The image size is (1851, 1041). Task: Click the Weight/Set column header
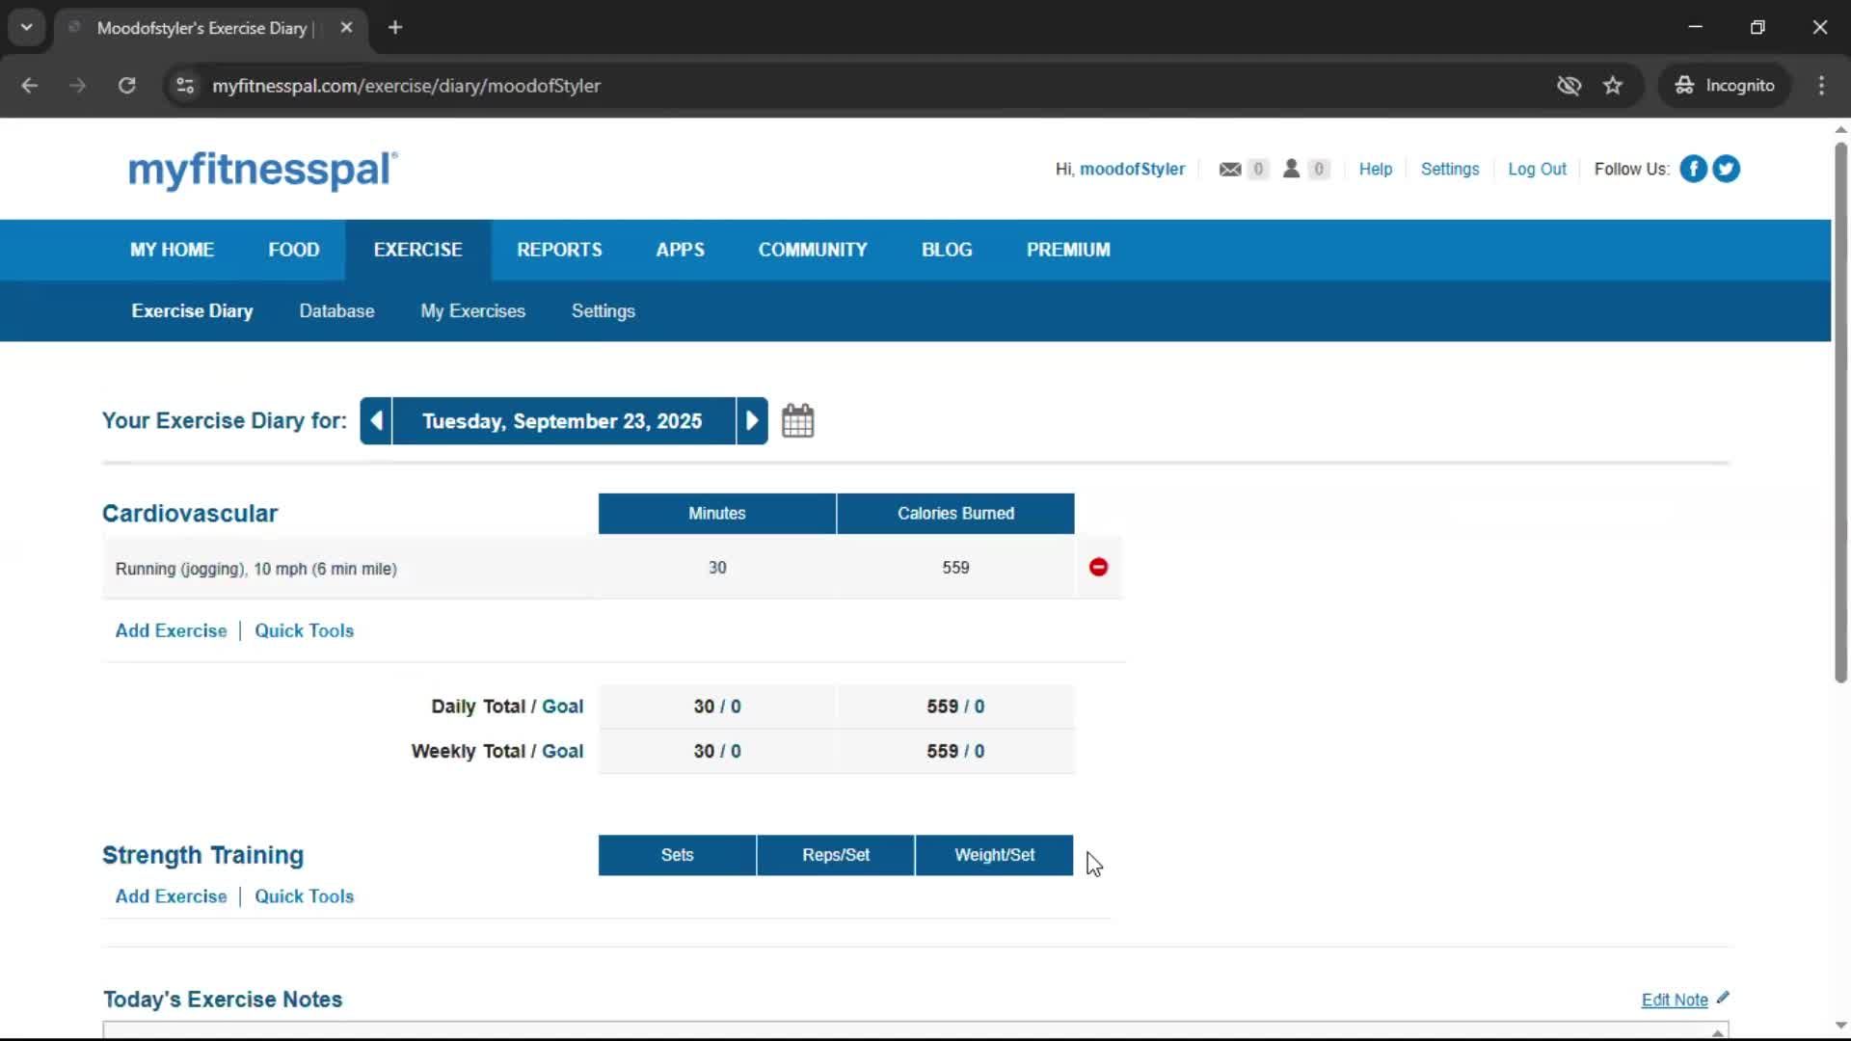pos(994,855)
